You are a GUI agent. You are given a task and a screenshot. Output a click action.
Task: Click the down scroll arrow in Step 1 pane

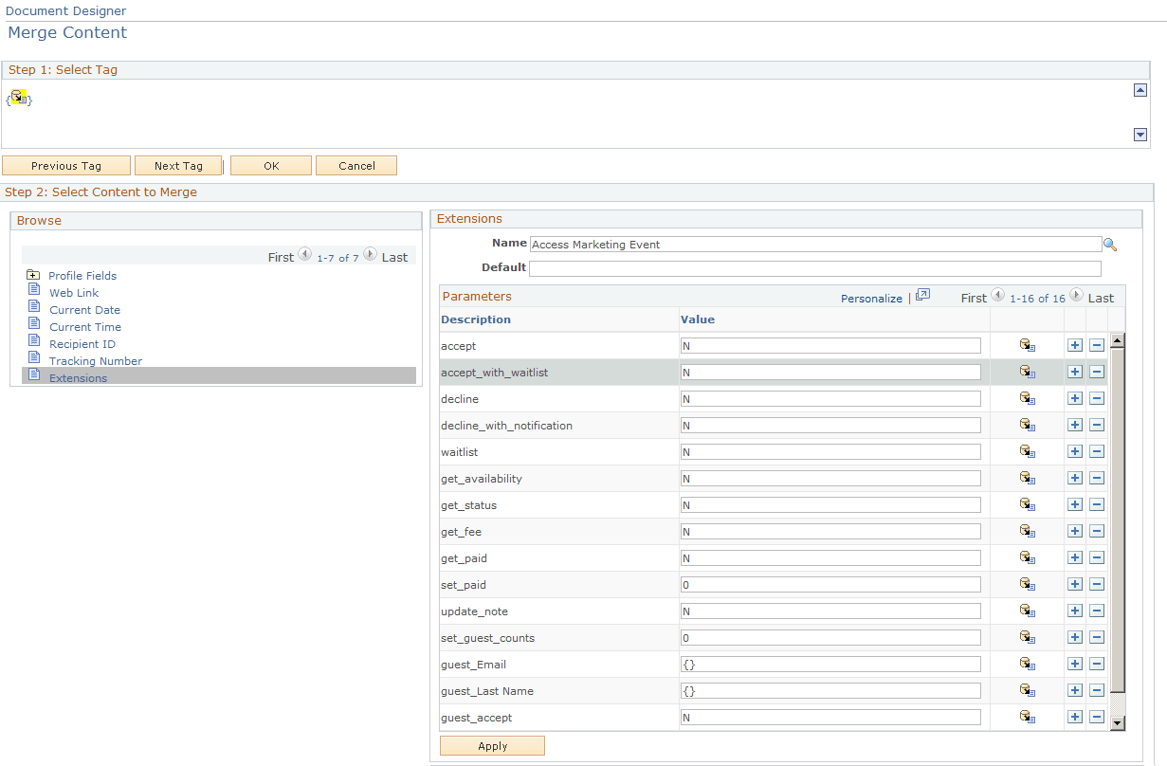pos(1140,135)
